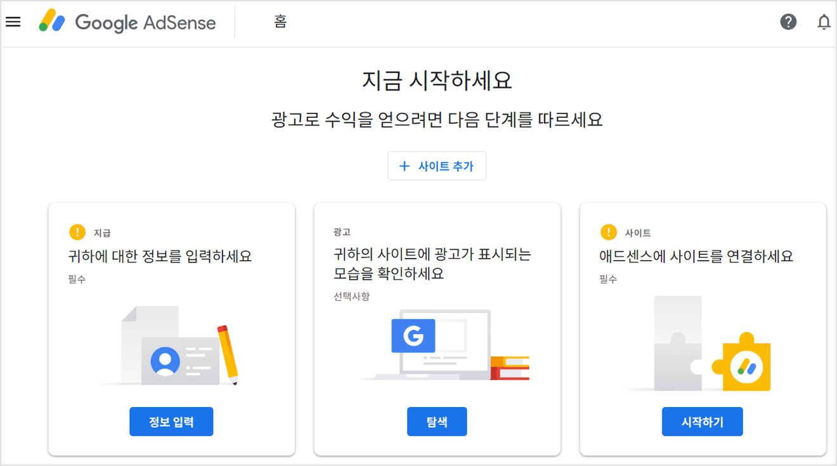Click the Google AdSense logo
Viewport: 837px width, 466px height.
[127, 22]
